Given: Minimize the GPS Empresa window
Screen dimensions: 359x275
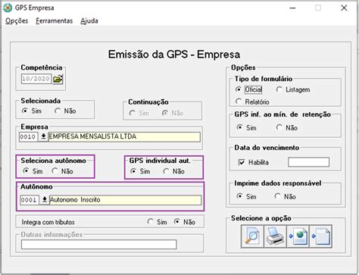Looking at the screenshot, I should (x=292, y=8).
